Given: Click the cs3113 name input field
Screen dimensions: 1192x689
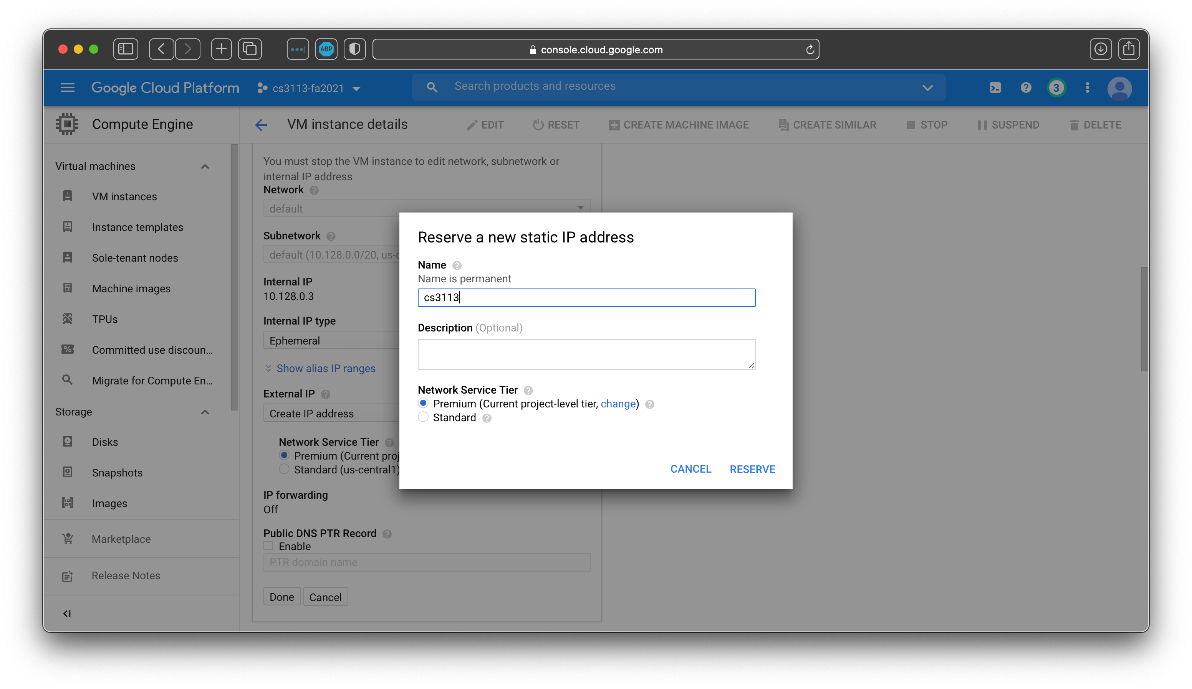Looking at the screenshot, I should click(x=586, y=297).
